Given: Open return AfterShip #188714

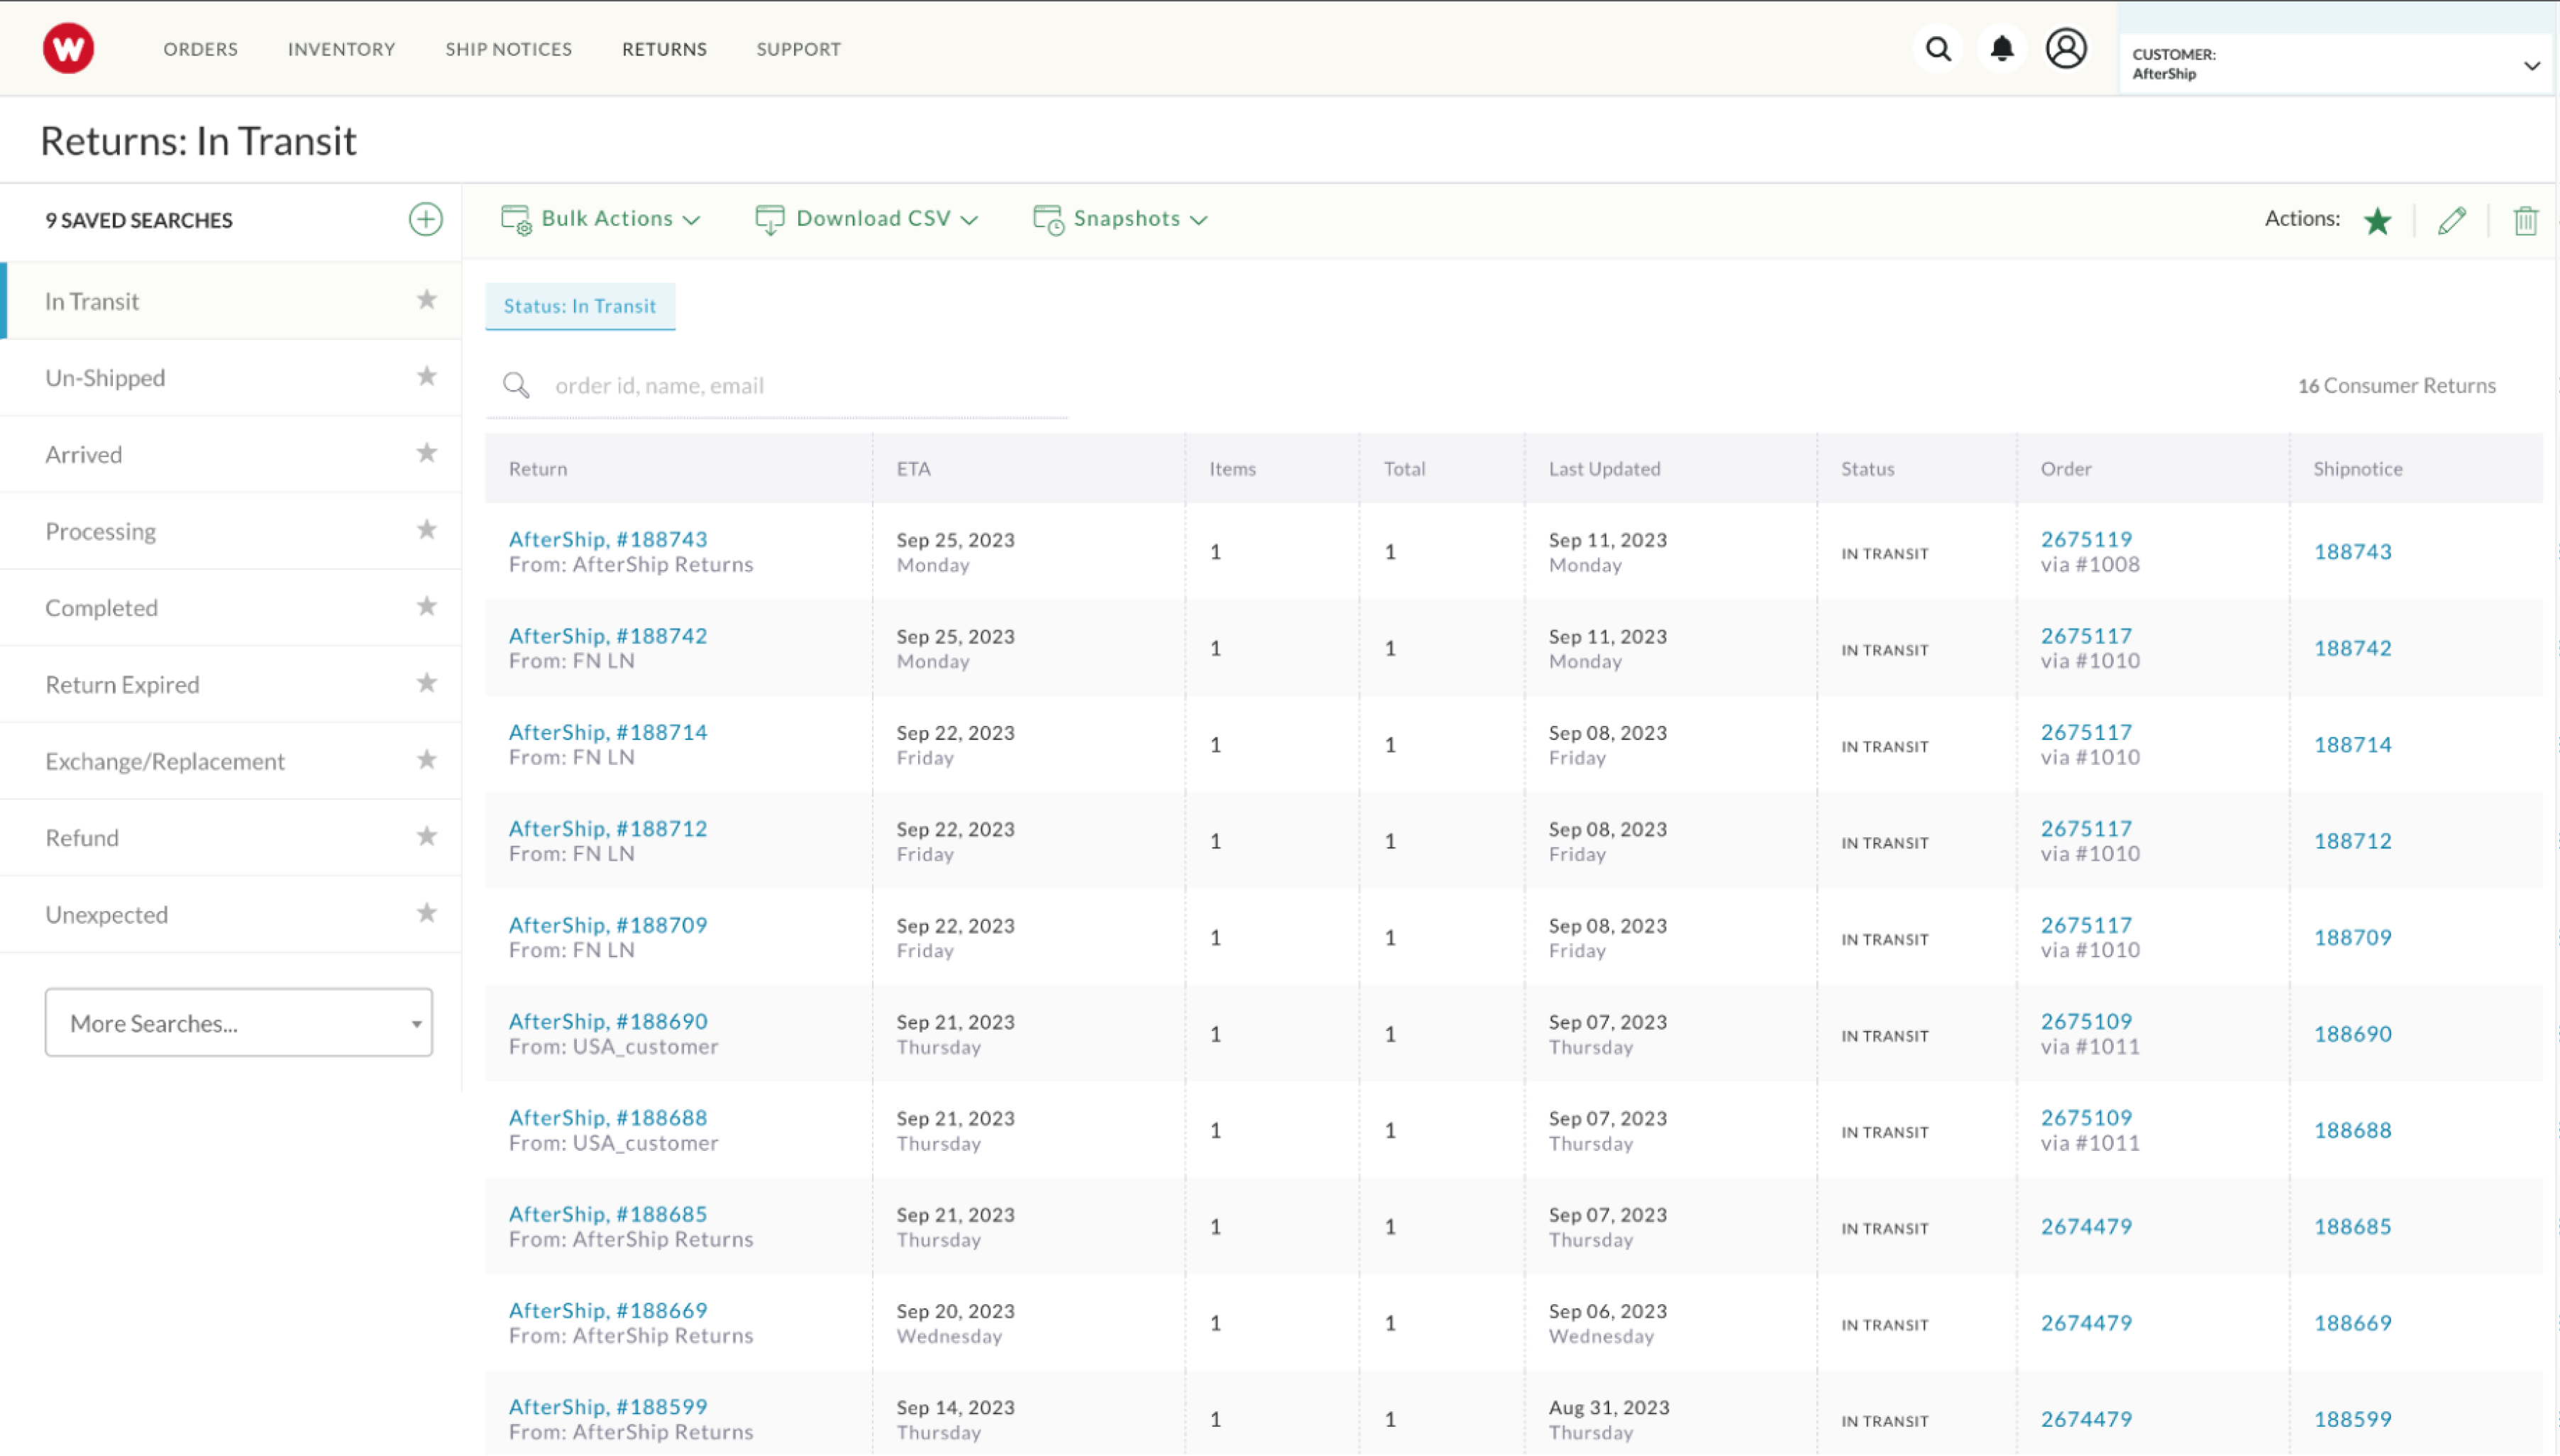Looking at the screenshot, I should [608, 732].
